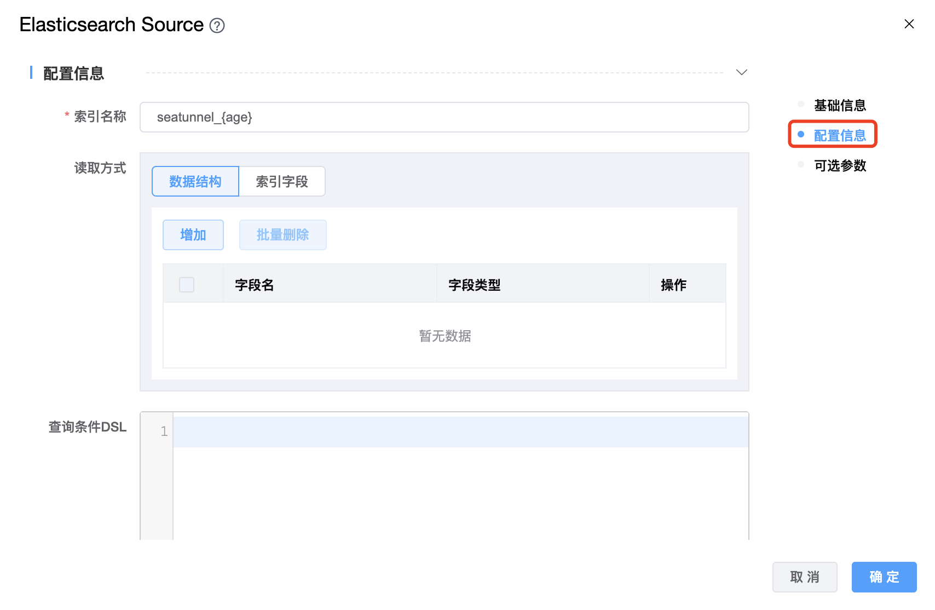Click the 批量删除 button

coord(282,235)
